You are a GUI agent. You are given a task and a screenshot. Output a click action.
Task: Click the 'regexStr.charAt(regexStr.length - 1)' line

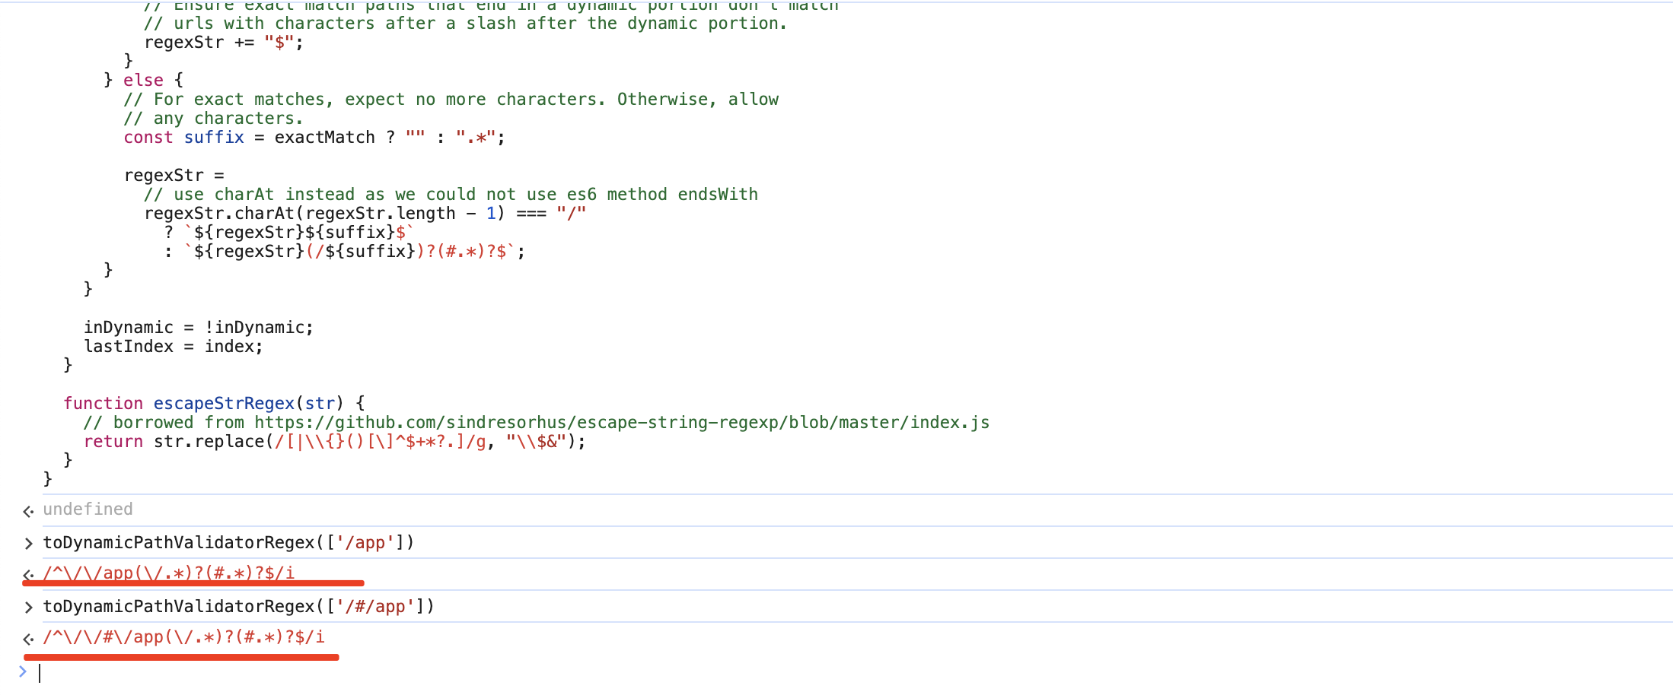pyautogui.click(x=365, y=213)
